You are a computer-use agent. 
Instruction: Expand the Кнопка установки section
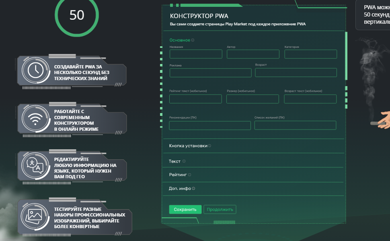pyautogui.click(x=253, y=146)
